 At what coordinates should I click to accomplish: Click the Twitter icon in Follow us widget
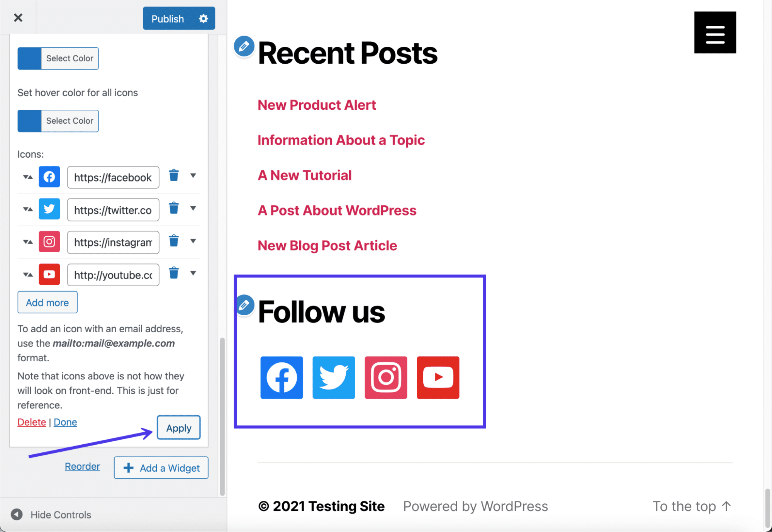(334, 377)
